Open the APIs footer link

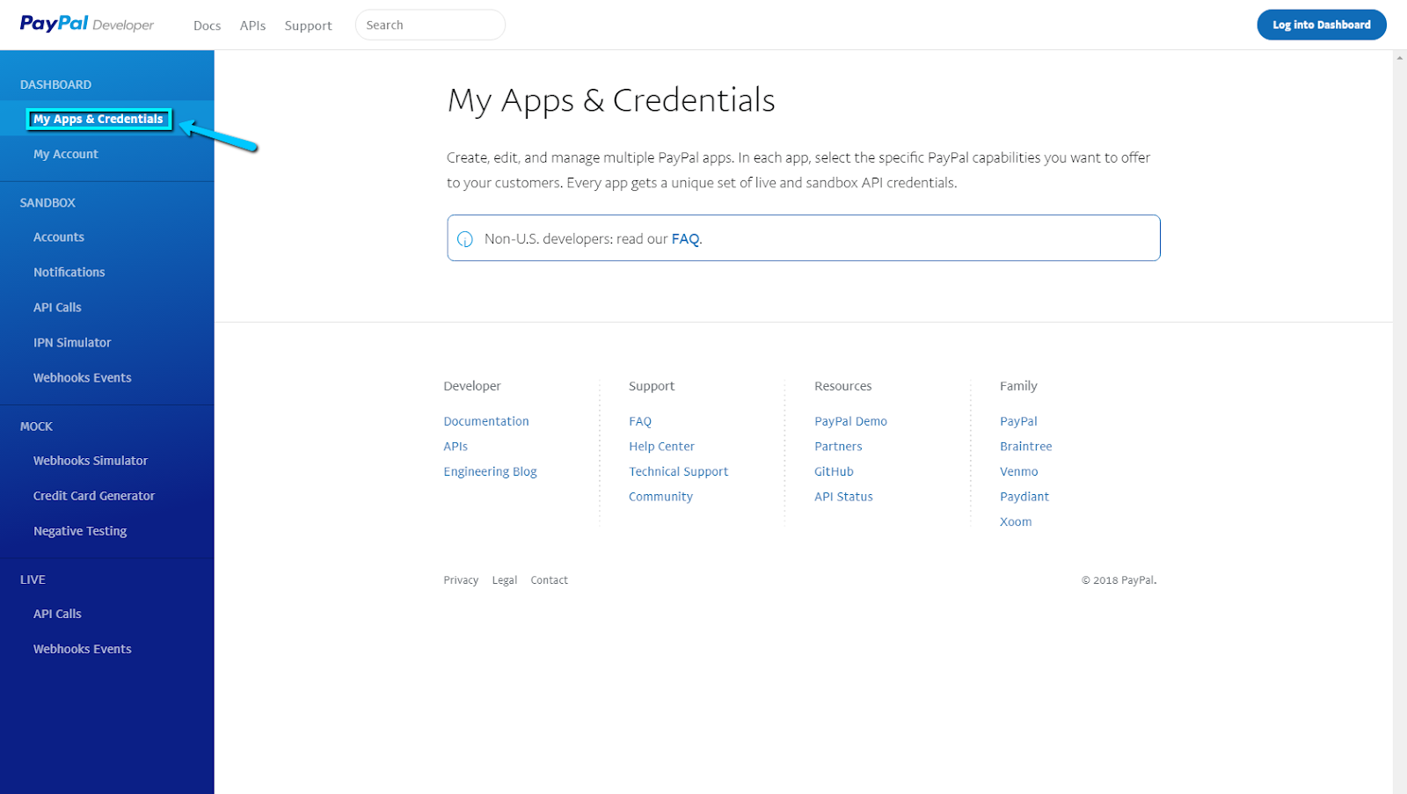tap(456, 447)
